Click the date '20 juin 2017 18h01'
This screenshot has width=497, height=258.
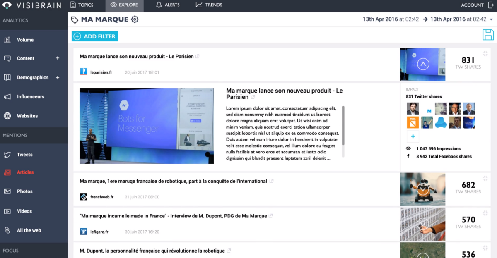tap(142, 72)
